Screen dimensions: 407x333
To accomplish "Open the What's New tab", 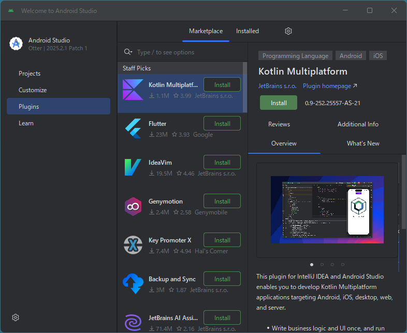I will pos(363,143).
